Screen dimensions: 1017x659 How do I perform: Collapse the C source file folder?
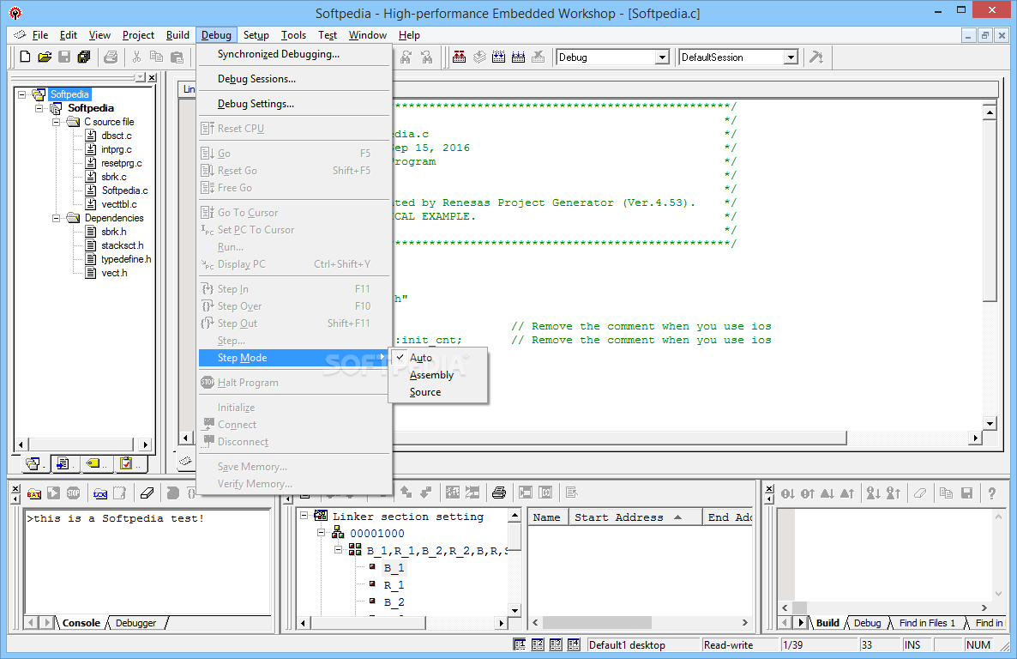[56, 121]
